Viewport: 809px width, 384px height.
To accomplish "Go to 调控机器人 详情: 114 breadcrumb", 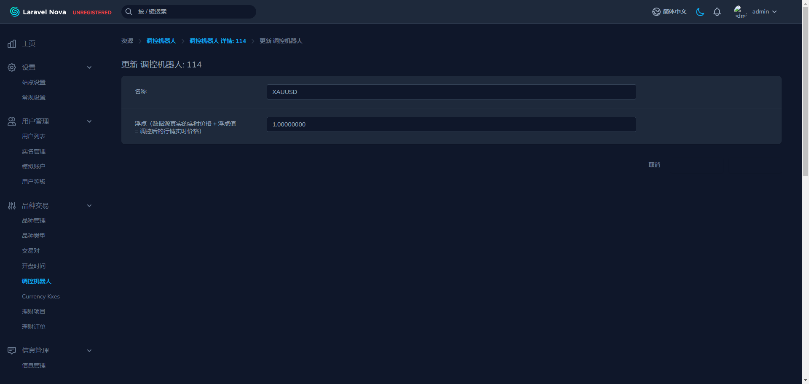I will pyautogui.click(x=217, y=41).
